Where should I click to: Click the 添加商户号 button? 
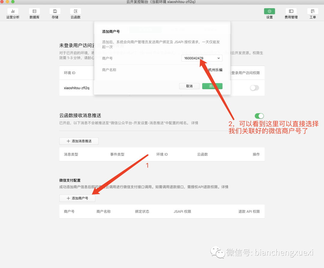tap(77, 198)
